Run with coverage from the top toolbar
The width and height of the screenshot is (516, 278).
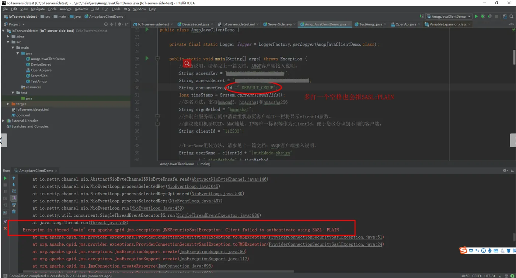(490, 17)
